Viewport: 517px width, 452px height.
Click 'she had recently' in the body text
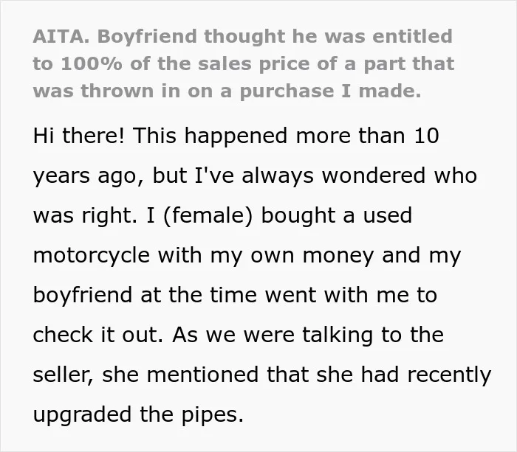pyautogui.click(x=403, y=375)
